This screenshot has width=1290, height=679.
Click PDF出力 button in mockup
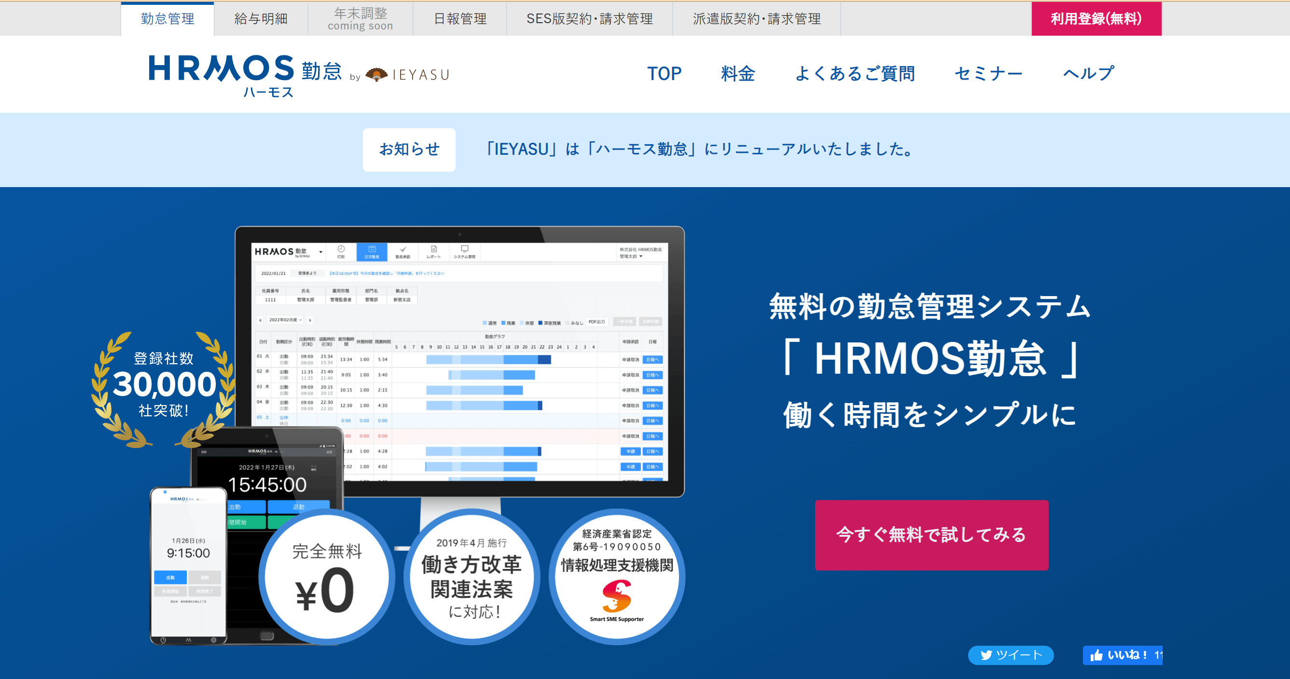click(597, 322)
